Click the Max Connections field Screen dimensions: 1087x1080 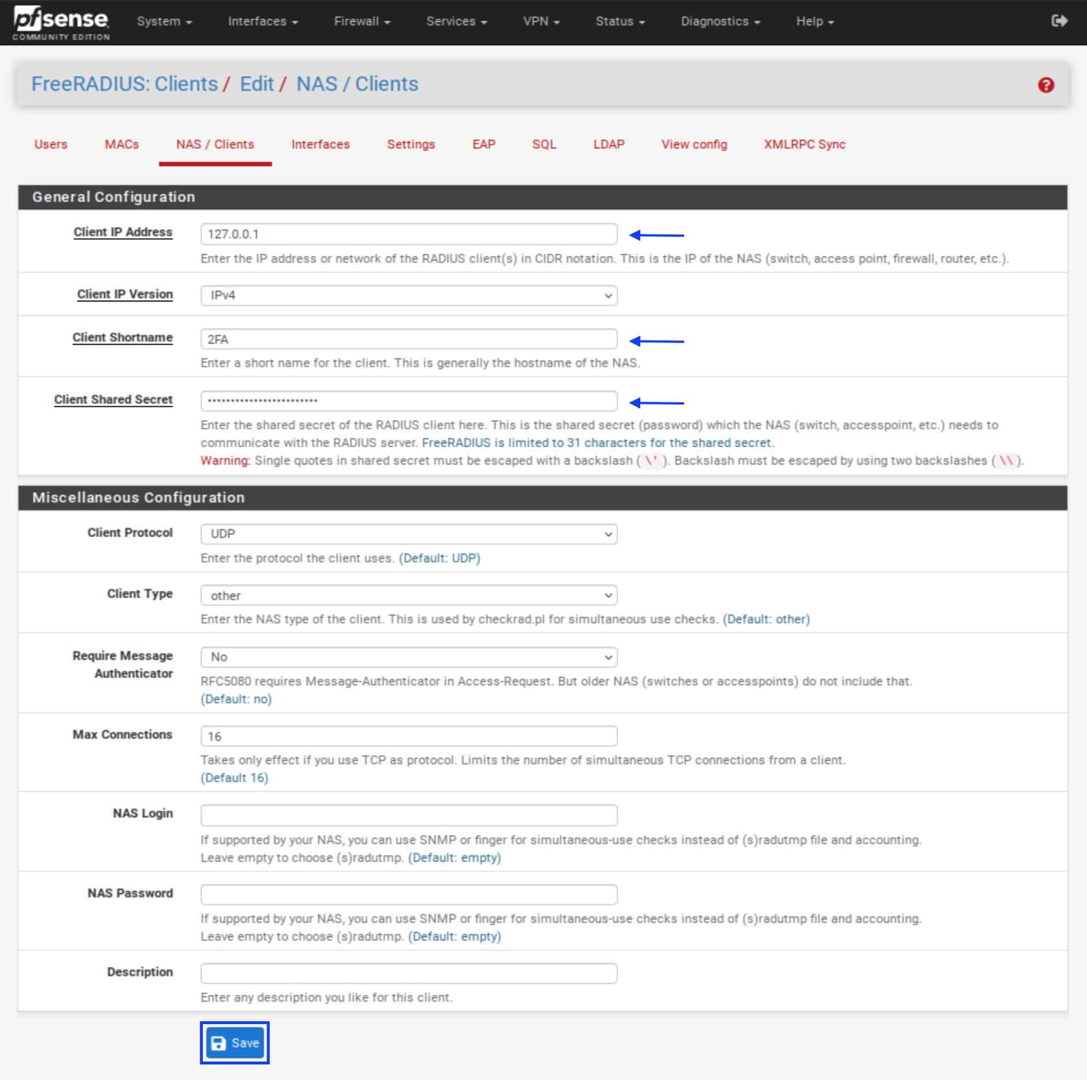pos(409,736)
